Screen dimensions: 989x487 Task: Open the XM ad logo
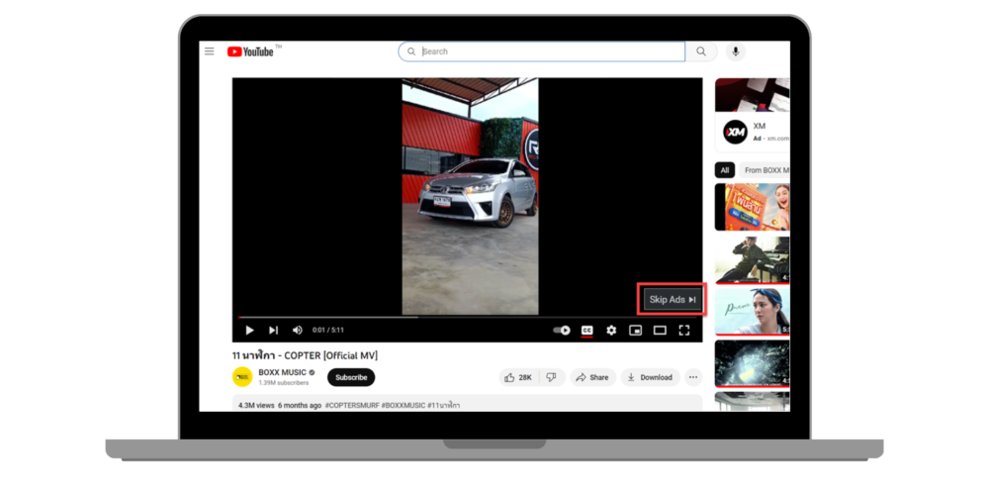click(735, 132)
